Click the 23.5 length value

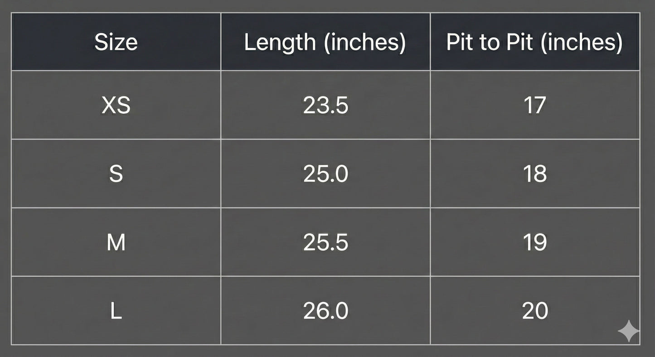325,106
